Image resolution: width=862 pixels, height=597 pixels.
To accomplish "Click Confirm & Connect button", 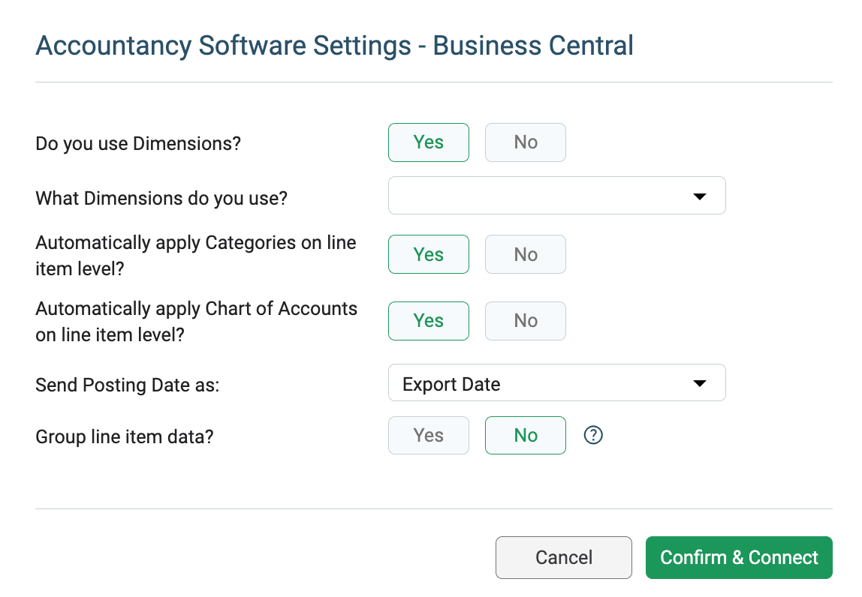I will 739,557.
